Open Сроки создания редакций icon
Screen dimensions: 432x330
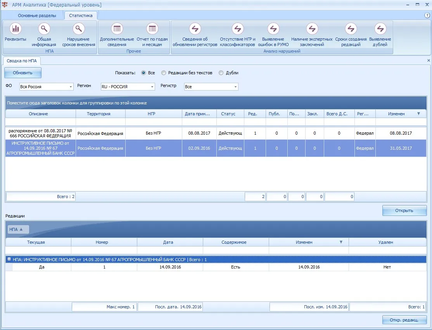coord(351,29)
